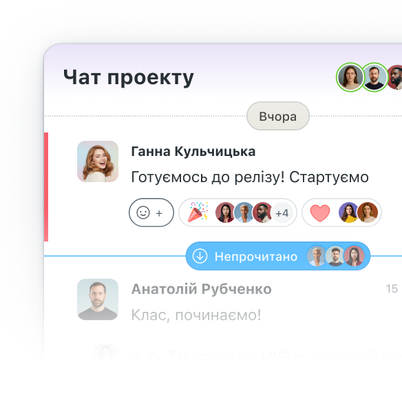Click the Чат проекту title
This screenshot has height=414, width=402.
pyautogui.click(x=129, y=77)
